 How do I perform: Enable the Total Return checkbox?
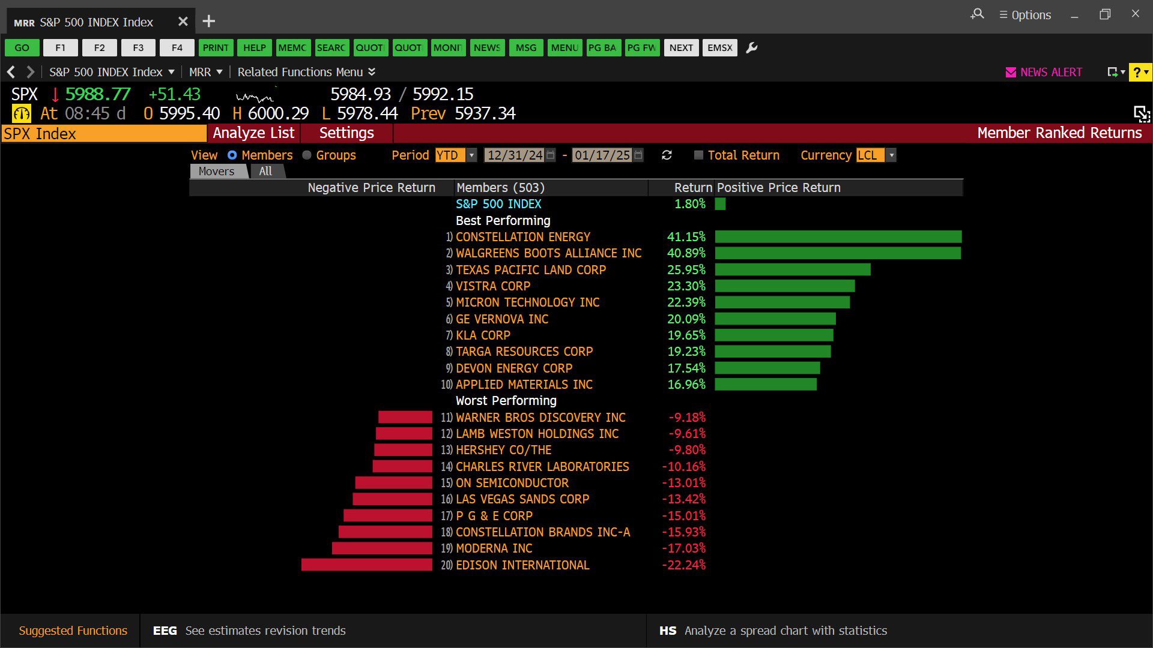coord(698,155)
